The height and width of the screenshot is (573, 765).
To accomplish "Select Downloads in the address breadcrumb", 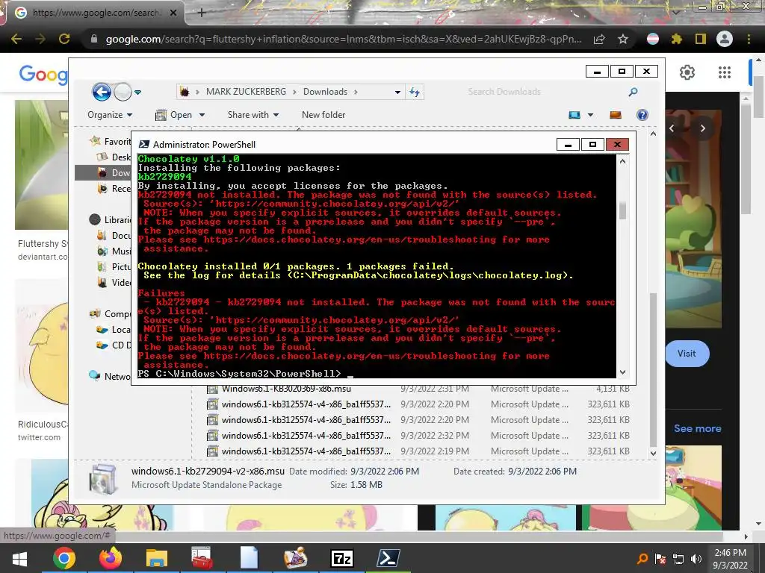I will 326,92.
